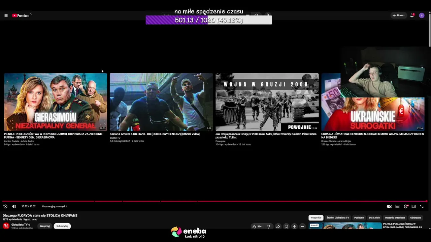The height and width of the screenshot is (242, 431).
Task: Open the PILNUJE POSŁUSZEŃSTWA W ROSYJSKIEJ ARMII end screen title
Action: [x=53, y=136]
